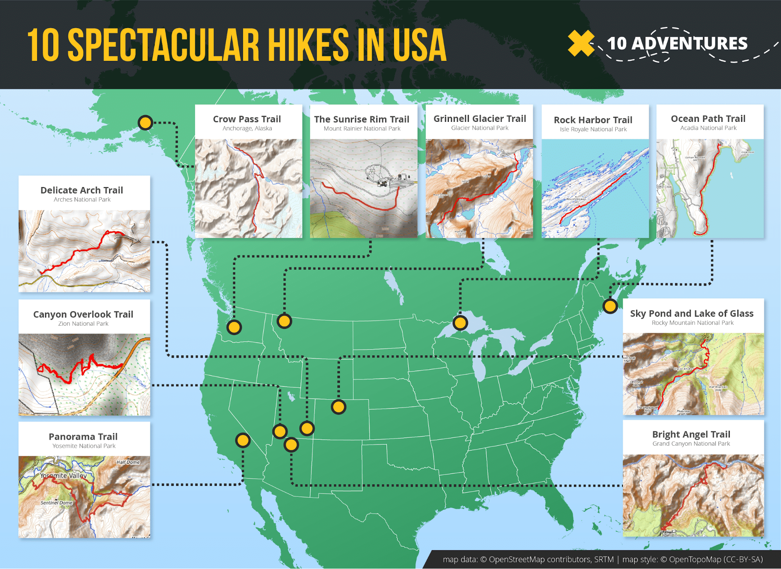Click the 'Grinnell Glacier Trail' title
Image resolution: width=781 pixels, height=569 pixels.
(x=480, y=118)
